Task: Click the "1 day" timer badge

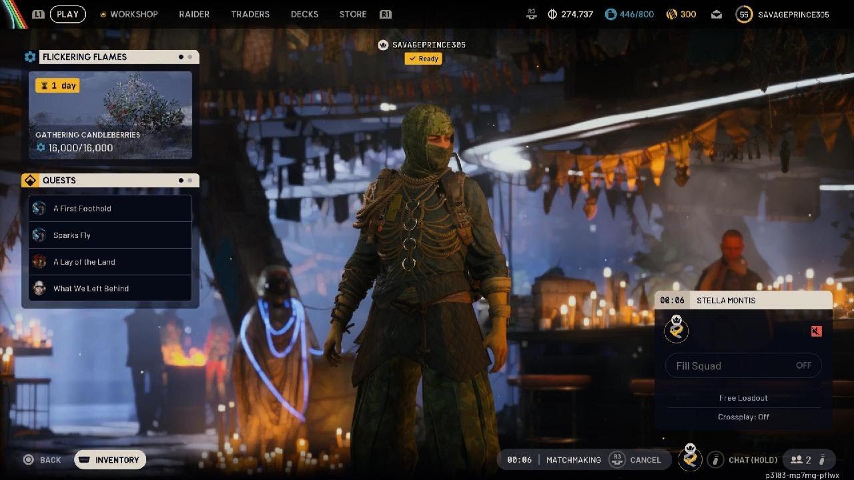Action: (57, 85)
